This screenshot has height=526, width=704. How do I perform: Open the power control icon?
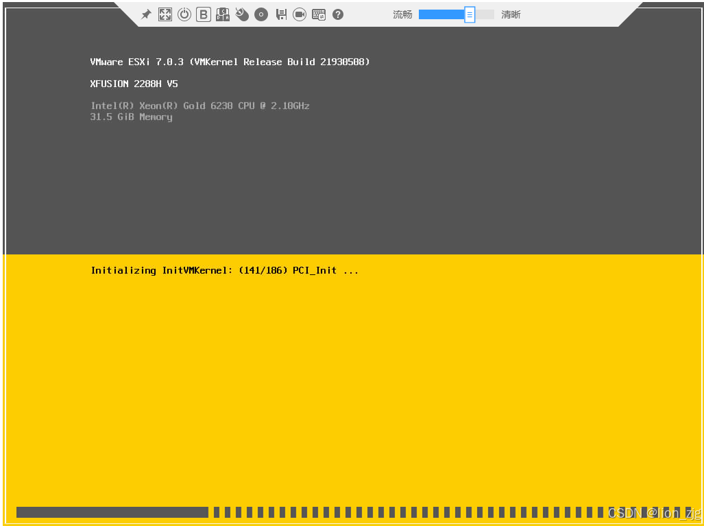click(184, 14)
